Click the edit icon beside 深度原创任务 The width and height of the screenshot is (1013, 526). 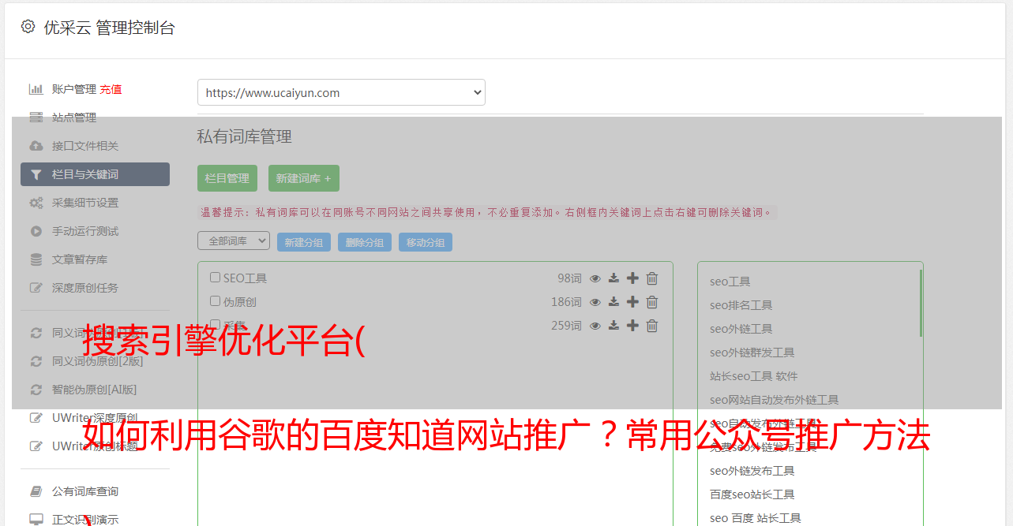coord(36,288)
